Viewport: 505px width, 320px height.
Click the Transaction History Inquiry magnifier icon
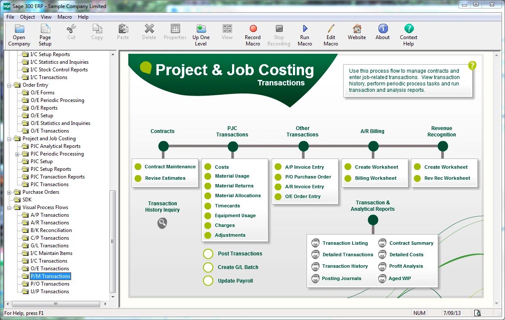(x=162, y=223)
